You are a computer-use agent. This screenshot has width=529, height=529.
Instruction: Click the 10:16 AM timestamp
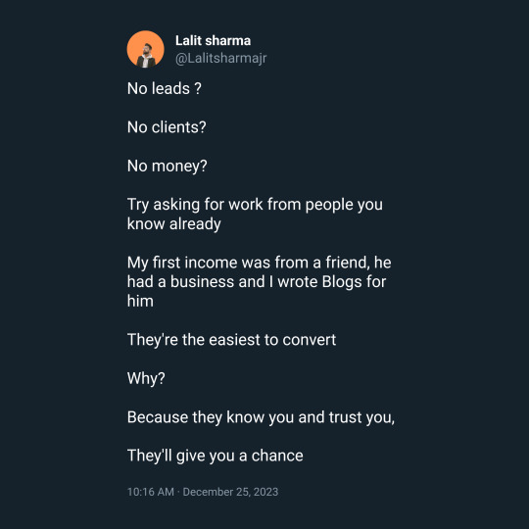click(151, 492)
